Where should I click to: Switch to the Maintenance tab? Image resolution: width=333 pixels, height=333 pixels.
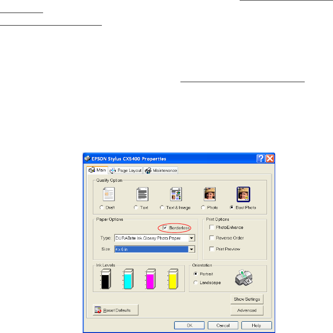(161, 171)
